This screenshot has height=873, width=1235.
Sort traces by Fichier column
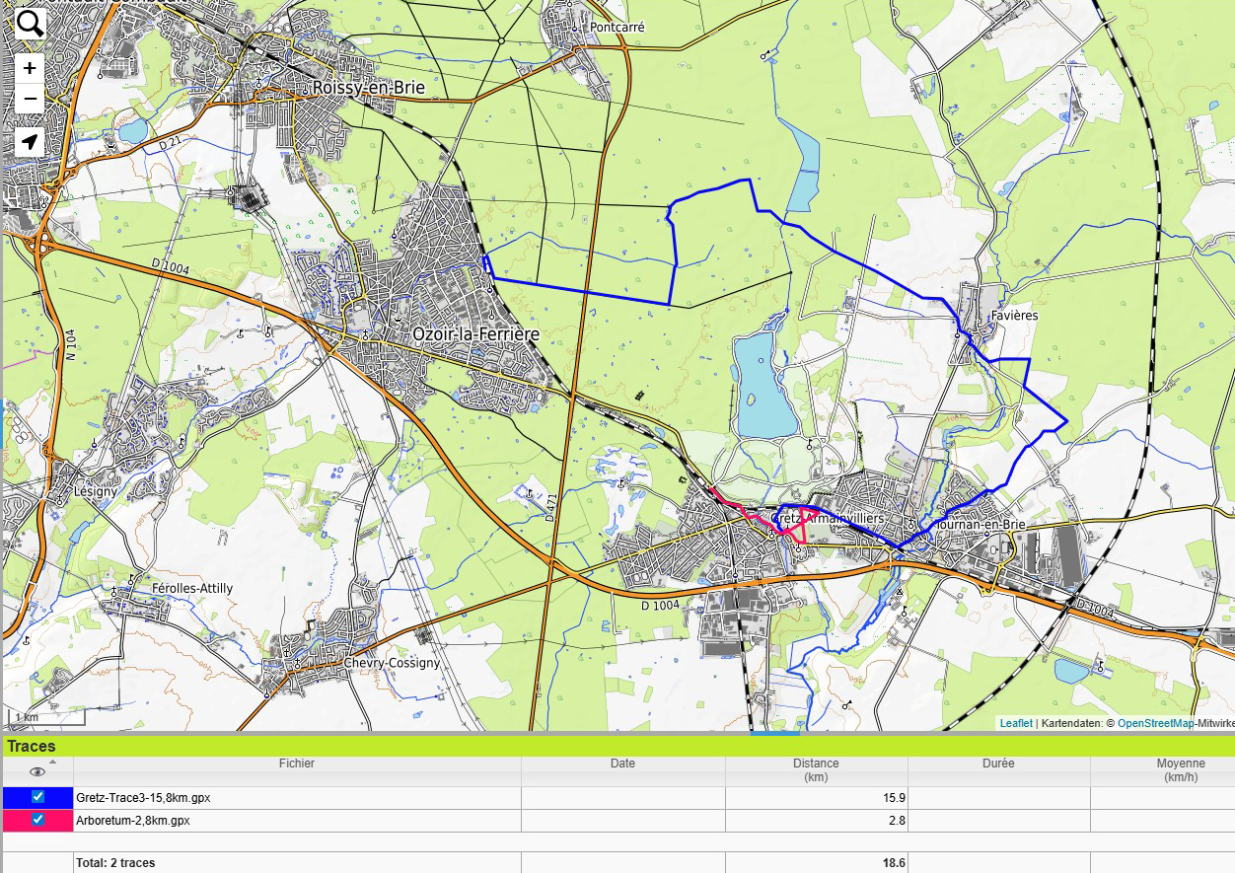pyautogui.click(x=296, y=764)
